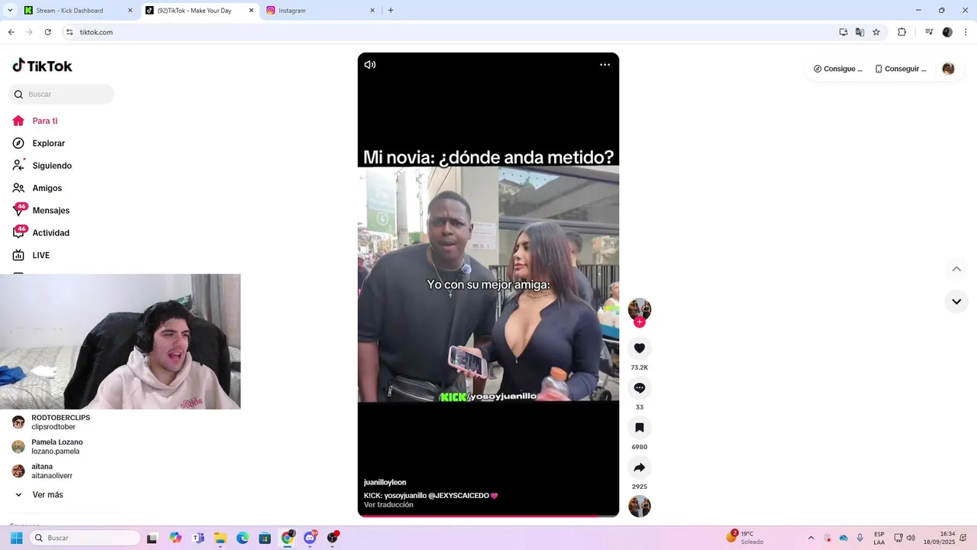Open Microsoft Edge from the taskbar
Viewport: 977px width, 550px height.
point(243,538)
